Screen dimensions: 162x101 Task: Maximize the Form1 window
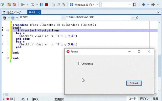(139, 52)
